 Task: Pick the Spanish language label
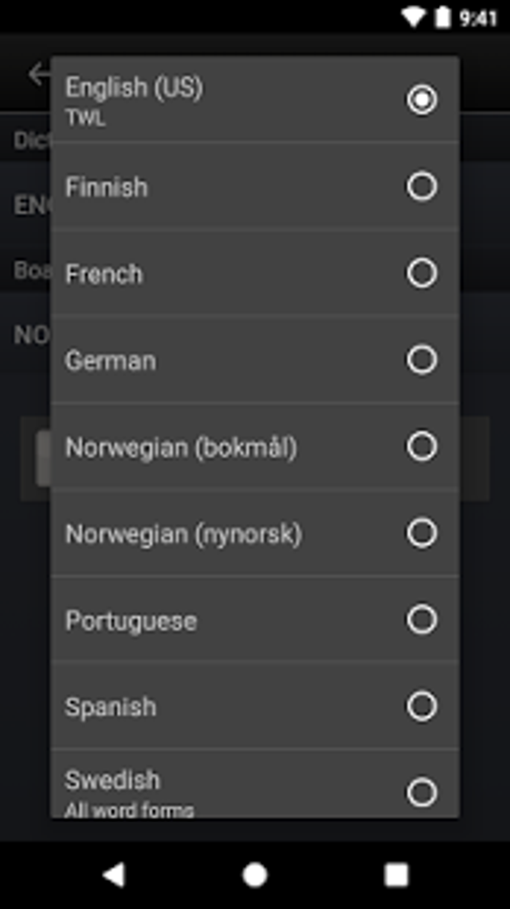point(110,707)
